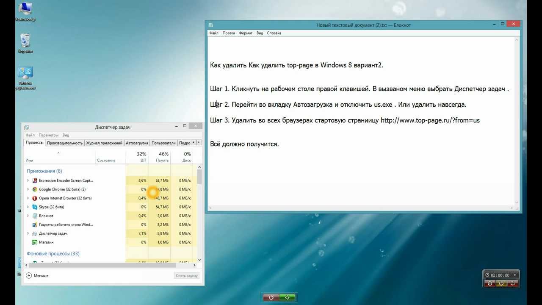Click the Снять задачу button

coord(187,275)
